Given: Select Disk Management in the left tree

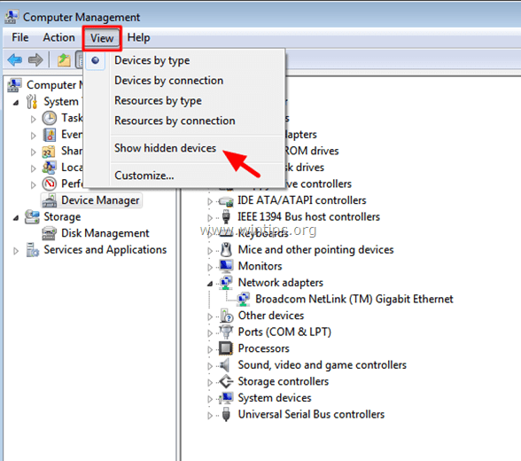Looking at the screenshot, I should tap(105, 233).
